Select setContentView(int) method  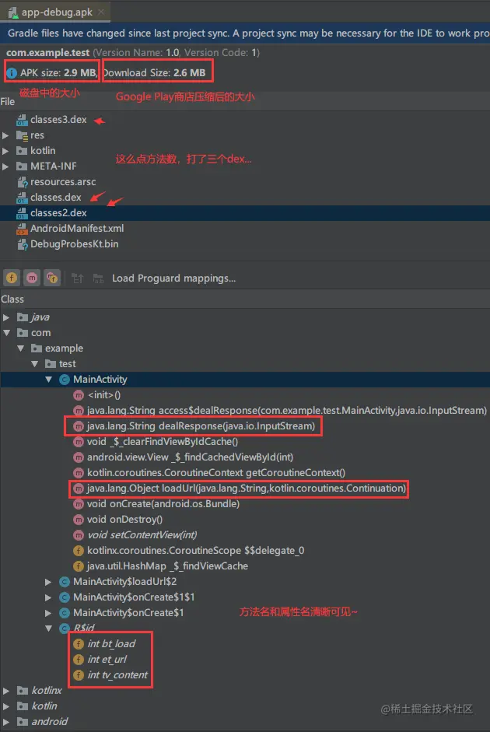point(142,535)
